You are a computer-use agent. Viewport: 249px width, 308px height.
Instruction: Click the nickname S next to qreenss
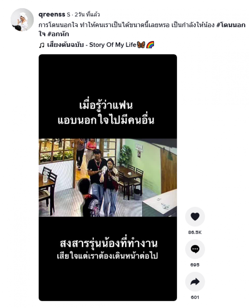click(68, 15)
